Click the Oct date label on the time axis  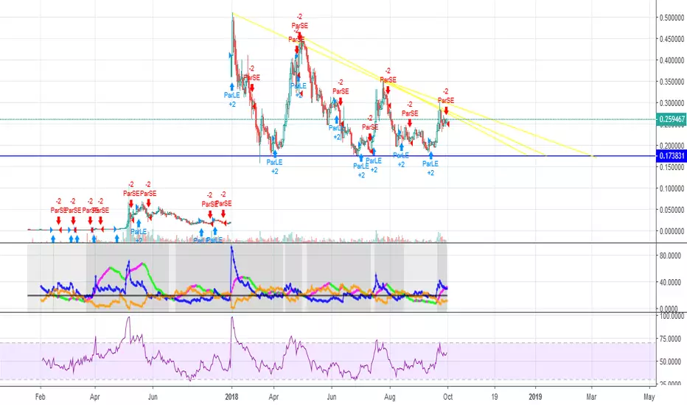click(x=447, y=397)
